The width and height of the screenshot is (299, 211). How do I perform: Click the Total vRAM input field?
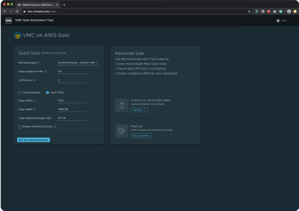pos(72,109)
